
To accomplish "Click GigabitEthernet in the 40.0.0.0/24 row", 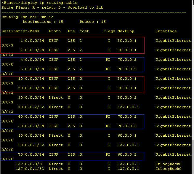I will point(173,116).
